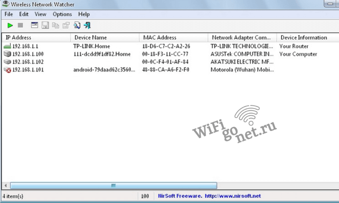Open the Options menu

[x=62, y=14]
